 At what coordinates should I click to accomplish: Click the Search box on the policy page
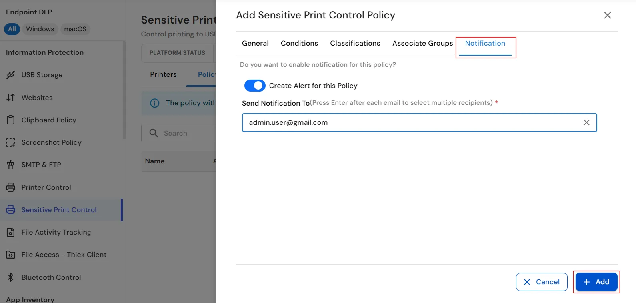point(179,133)
